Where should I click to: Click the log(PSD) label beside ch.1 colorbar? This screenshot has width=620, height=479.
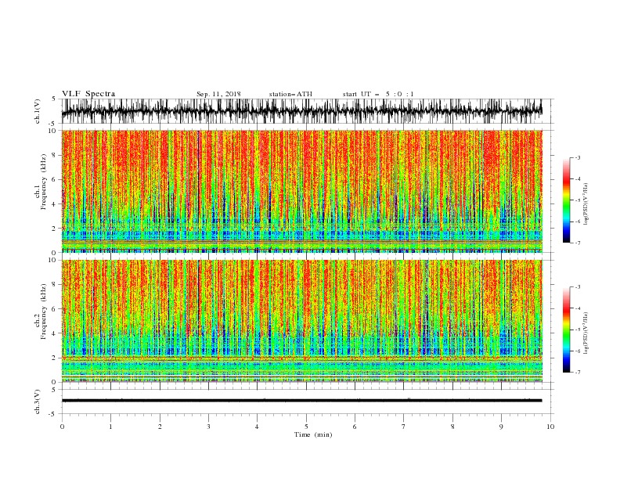click(x=586, y=204)
